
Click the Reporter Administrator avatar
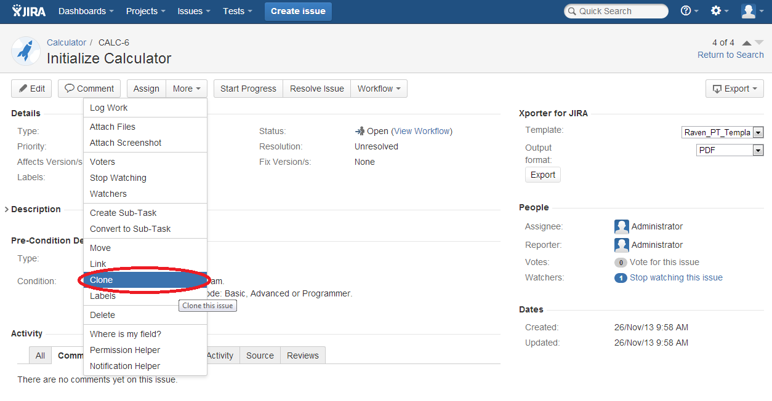point(621,245)
